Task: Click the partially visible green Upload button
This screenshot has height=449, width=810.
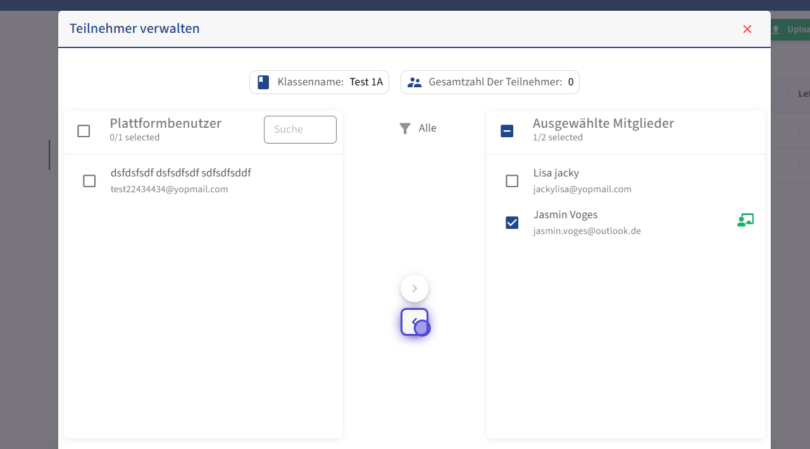Action: pos(790,30)
